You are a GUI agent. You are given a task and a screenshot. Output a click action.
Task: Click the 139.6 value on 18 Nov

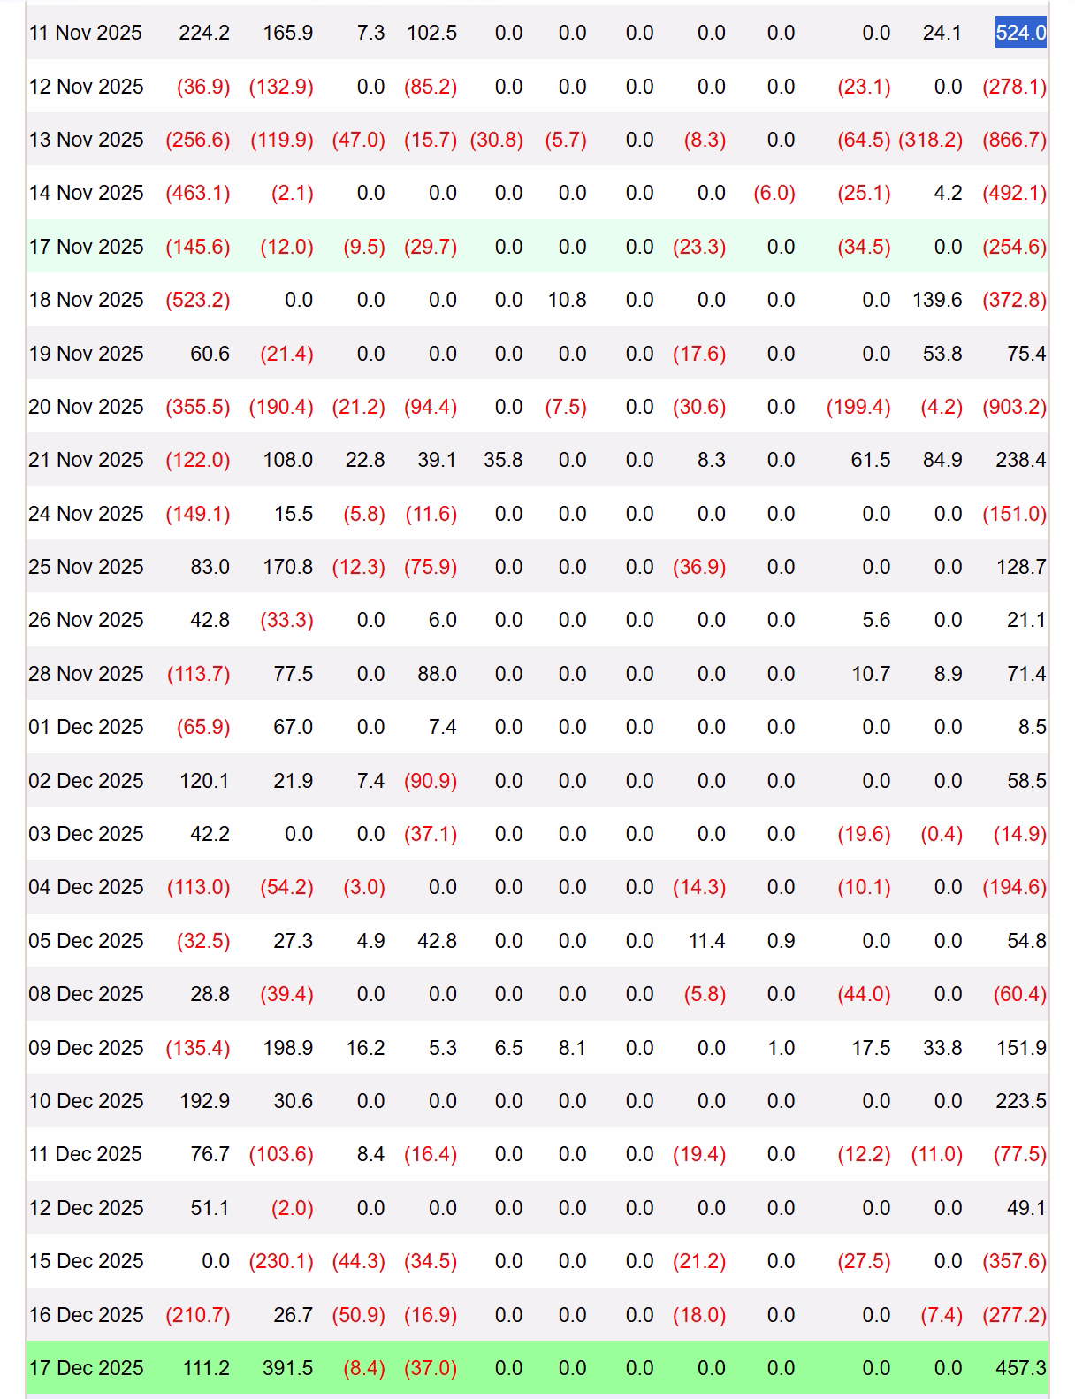pyautogui.click(x=937, y=300)
